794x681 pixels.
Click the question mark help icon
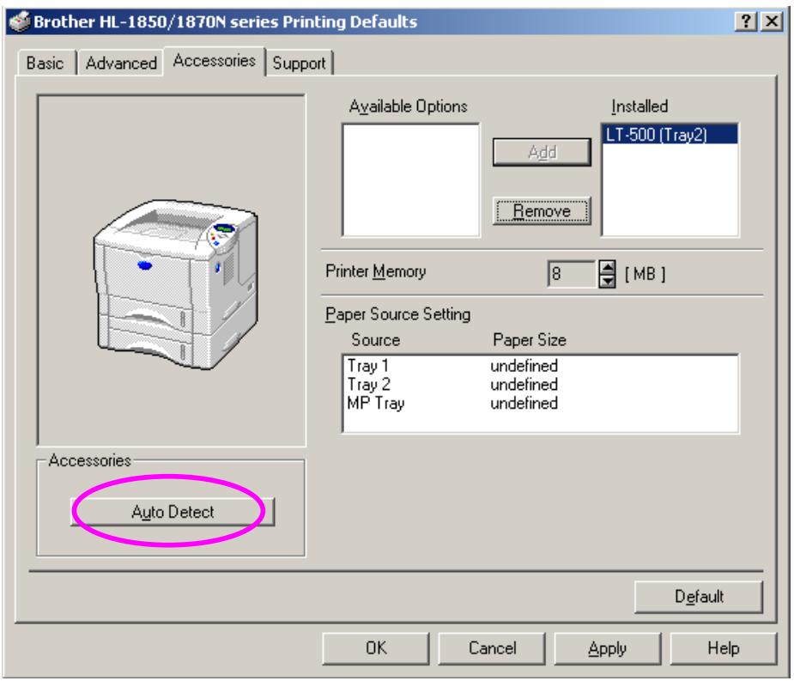tap(747, 21)
